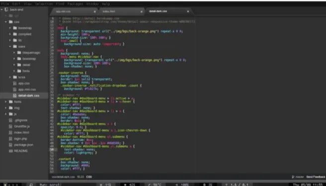Expand the scss folder arrow

click(10, 77)
